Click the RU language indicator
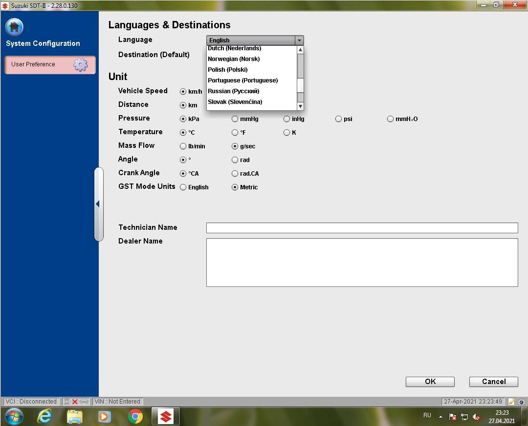This screenshot has width=528, height=426. tap(427, 415)
